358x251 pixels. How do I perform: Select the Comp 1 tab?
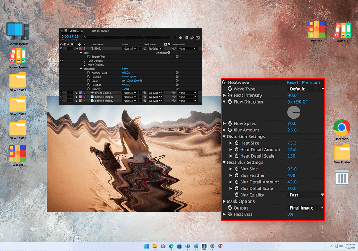click(74, 31)
